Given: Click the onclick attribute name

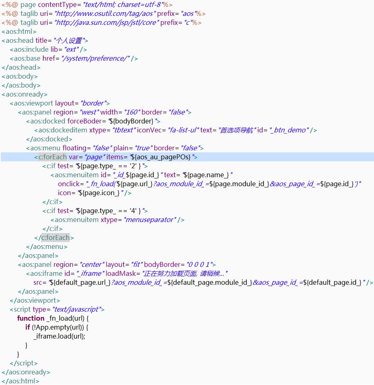Looking at the screenshot, I should coord(69,184).
